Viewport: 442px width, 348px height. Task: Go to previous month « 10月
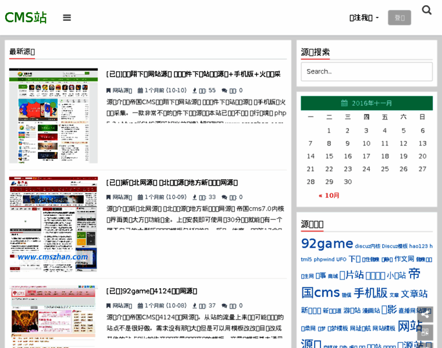click(x=329, y=195)
